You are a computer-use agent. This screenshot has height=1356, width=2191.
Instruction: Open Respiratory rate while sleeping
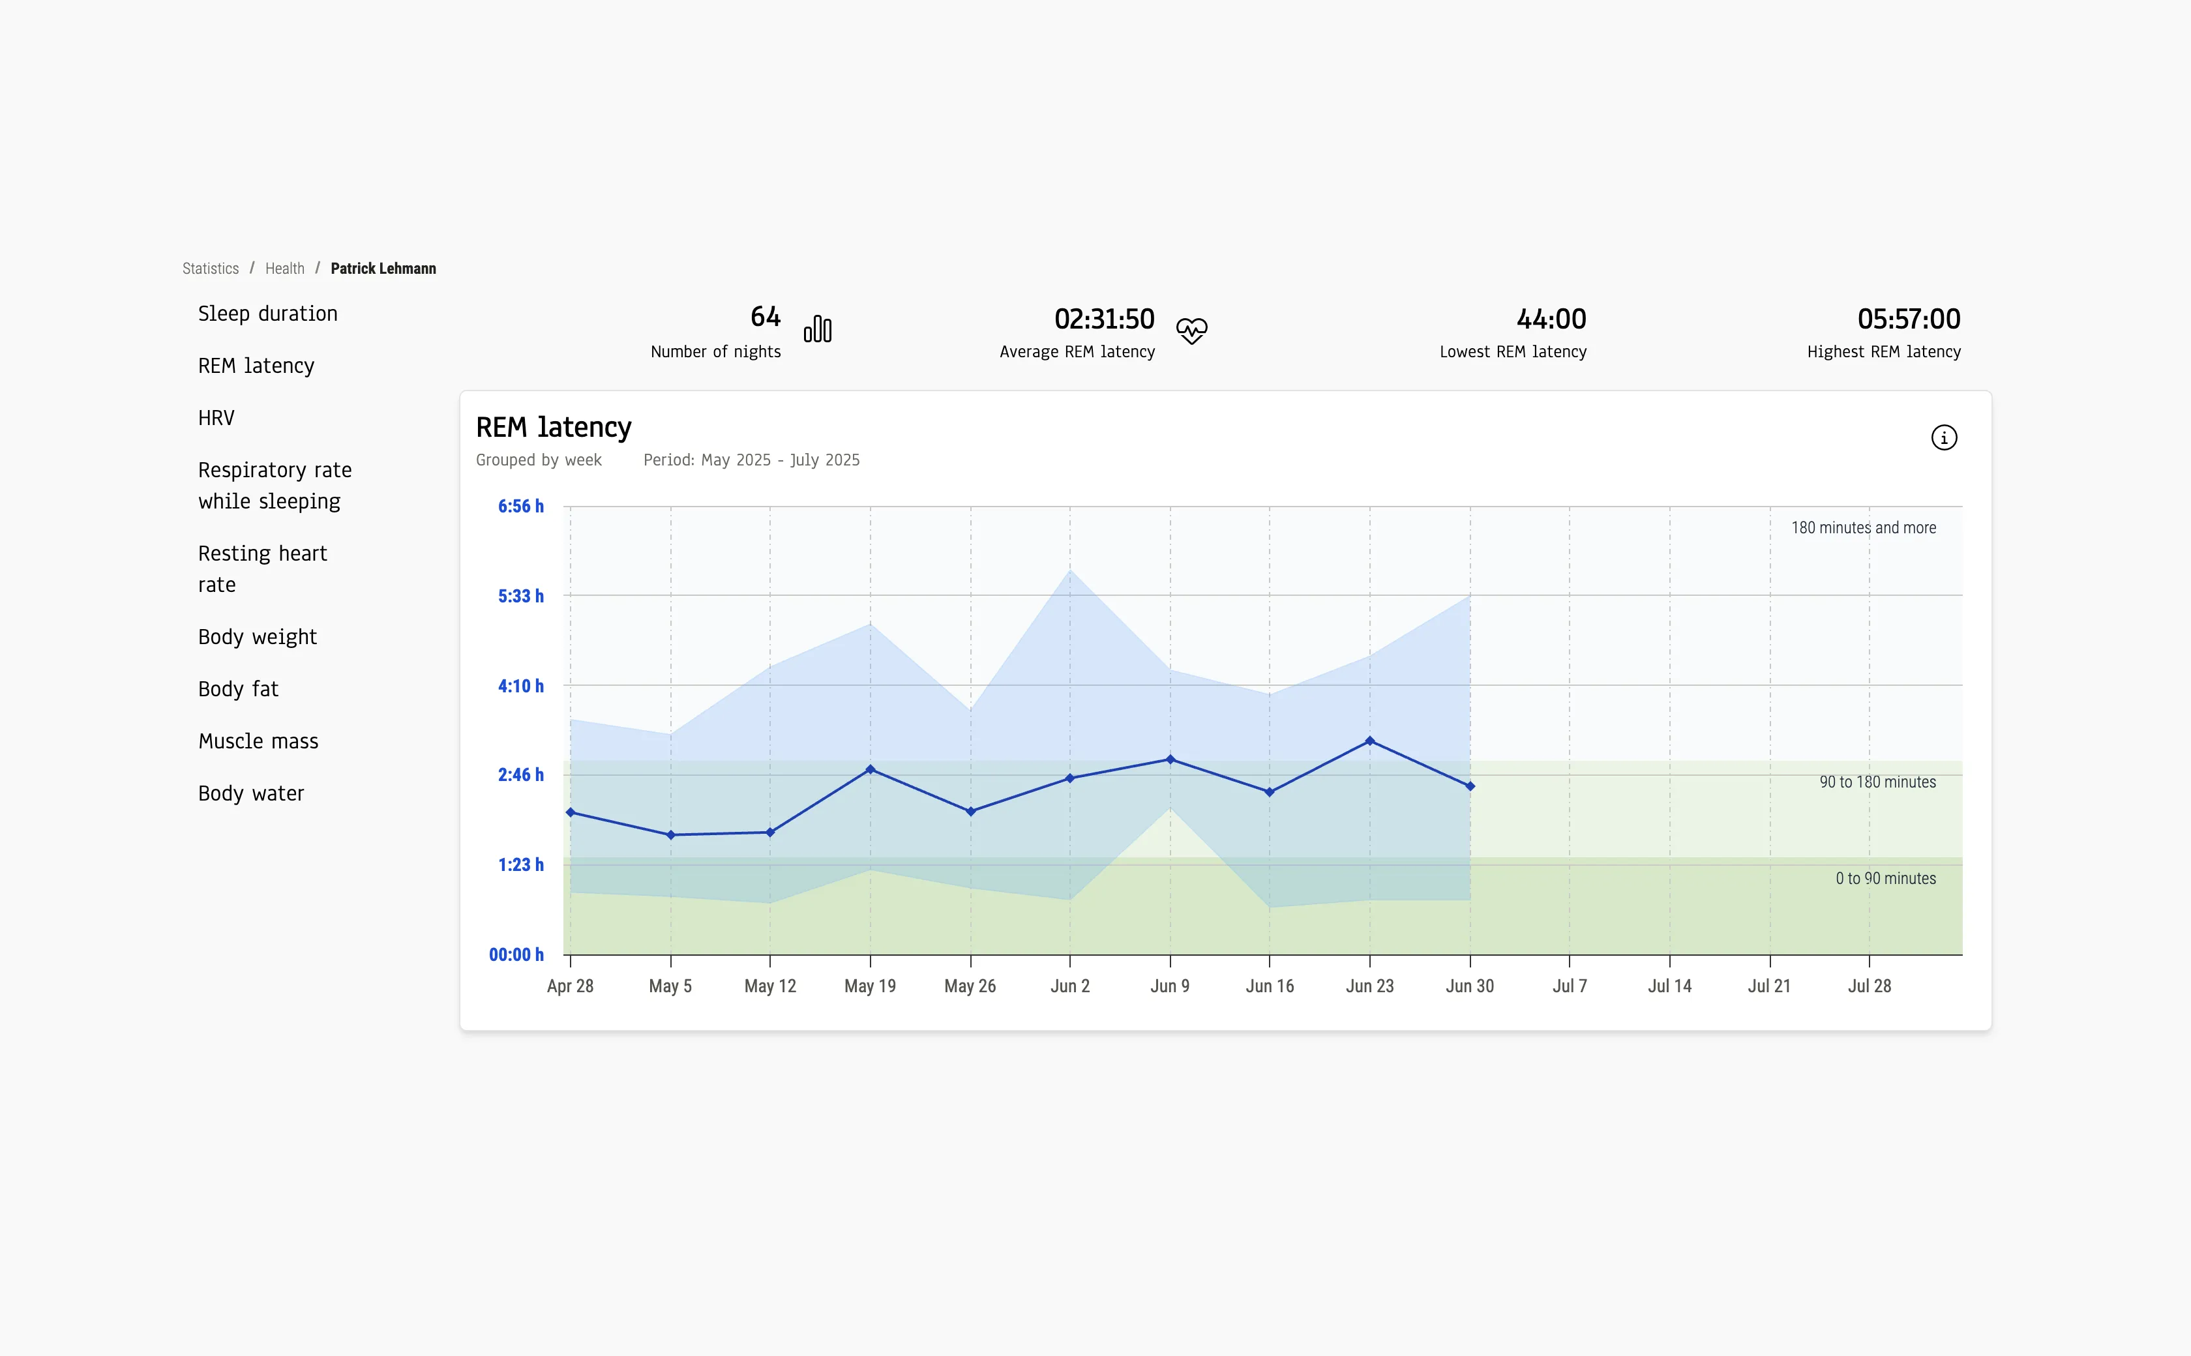click(x=275, y=485)
